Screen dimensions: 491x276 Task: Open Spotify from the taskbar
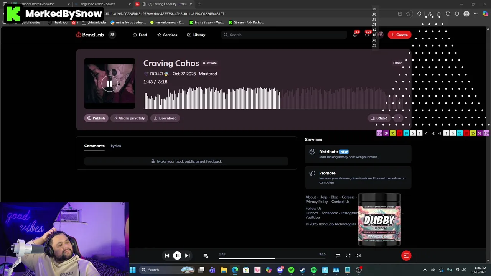[x=314, y=270]
